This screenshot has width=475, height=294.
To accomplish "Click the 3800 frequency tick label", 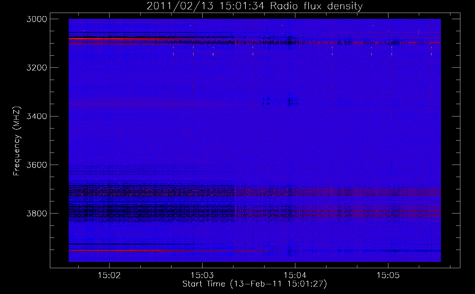I will click(x=37, y=213).
